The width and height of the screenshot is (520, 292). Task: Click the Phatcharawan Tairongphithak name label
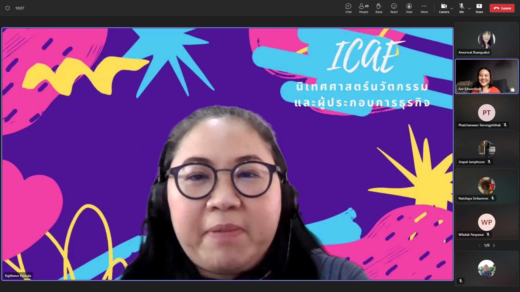tap(479, 125)
